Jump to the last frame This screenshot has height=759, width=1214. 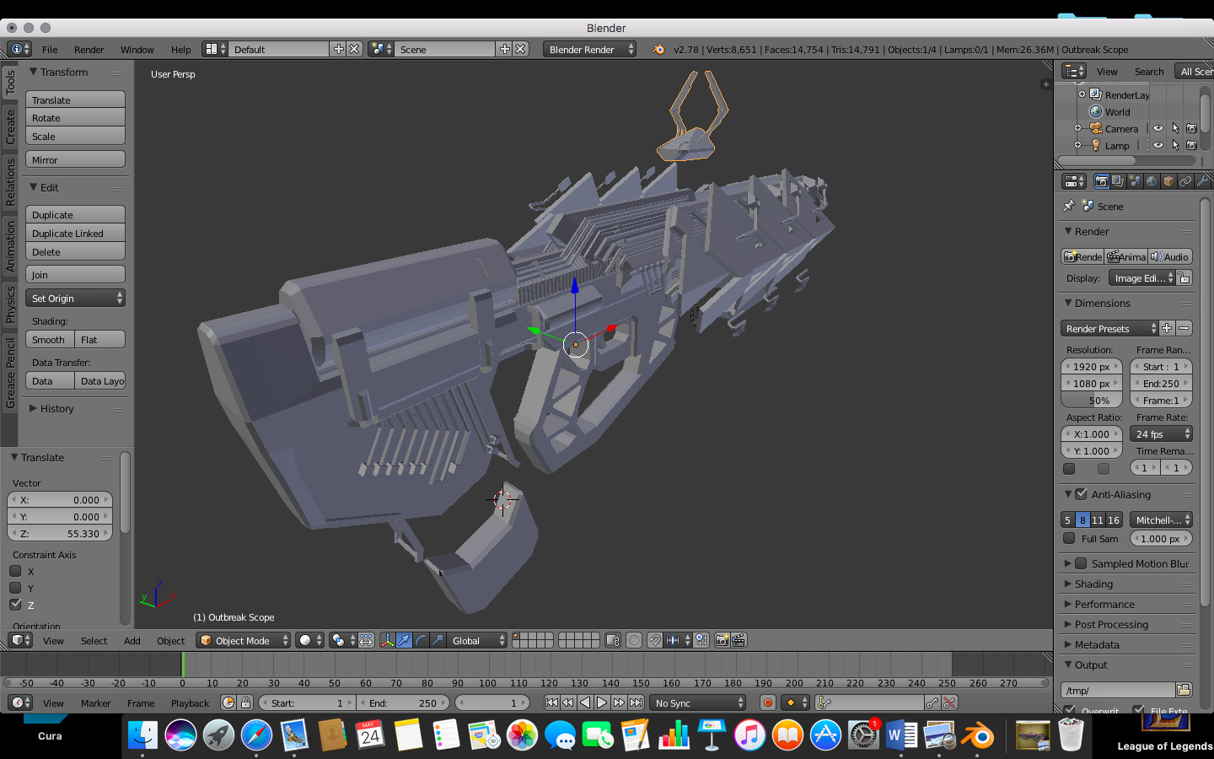636,702
